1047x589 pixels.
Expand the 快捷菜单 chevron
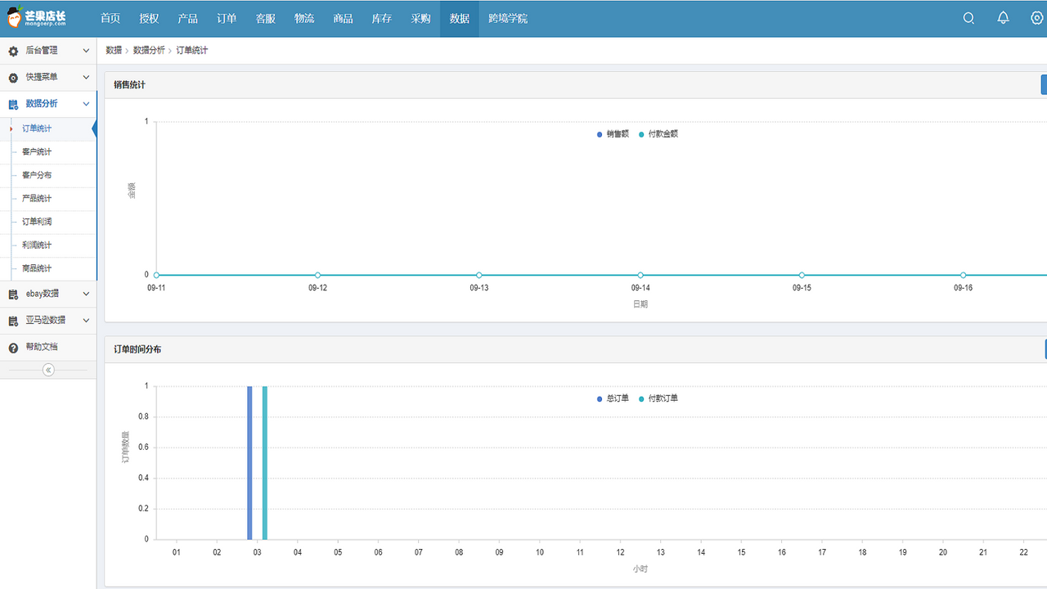click(x=86, y=78)
